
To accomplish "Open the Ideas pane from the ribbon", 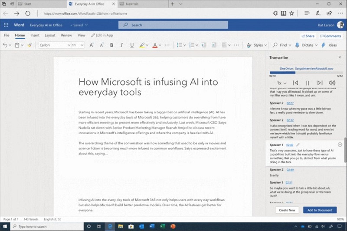I will (x=330, y=45).
